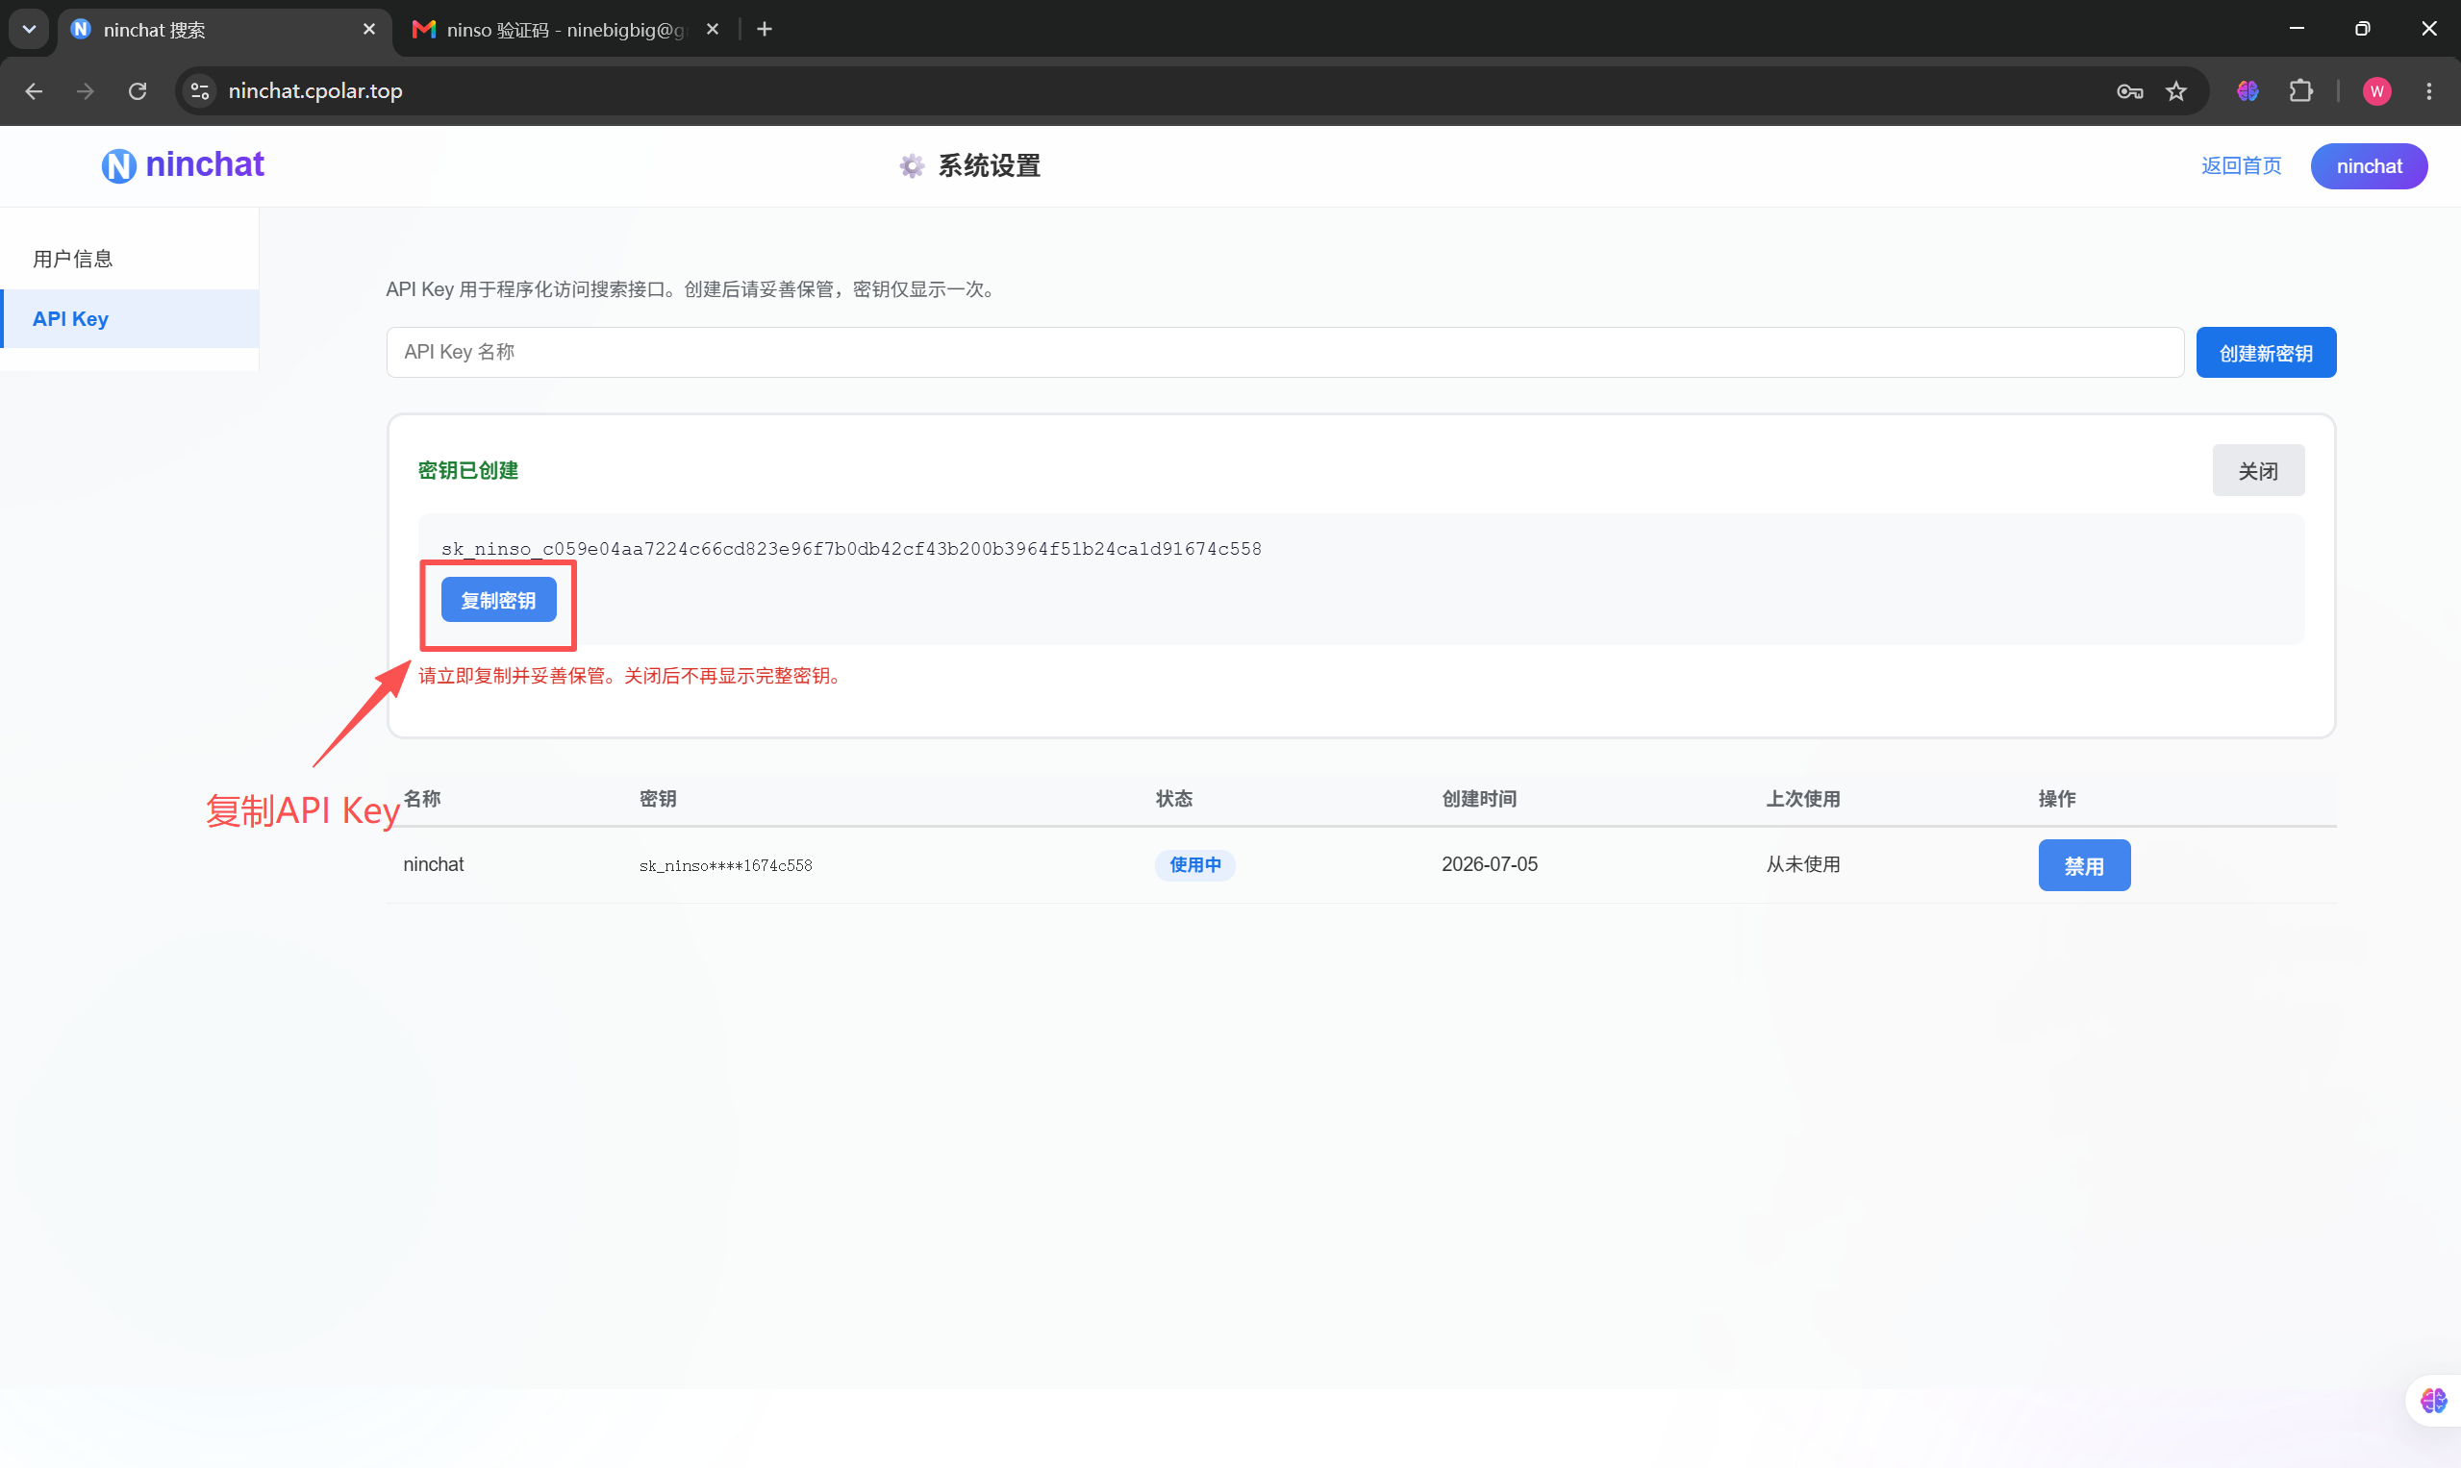Reload the ninchat page

pyautogui.click(x=138, y=91)
